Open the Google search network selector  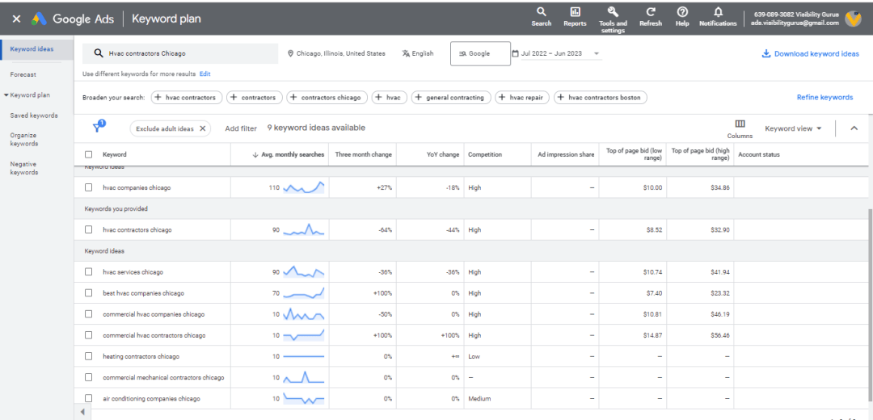point(480,54)
